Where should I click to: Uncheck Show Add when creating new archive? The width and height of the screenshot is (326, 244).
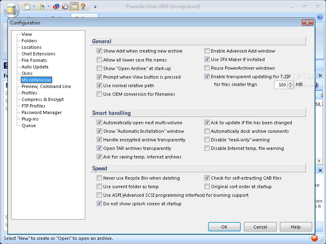point(99,51)
